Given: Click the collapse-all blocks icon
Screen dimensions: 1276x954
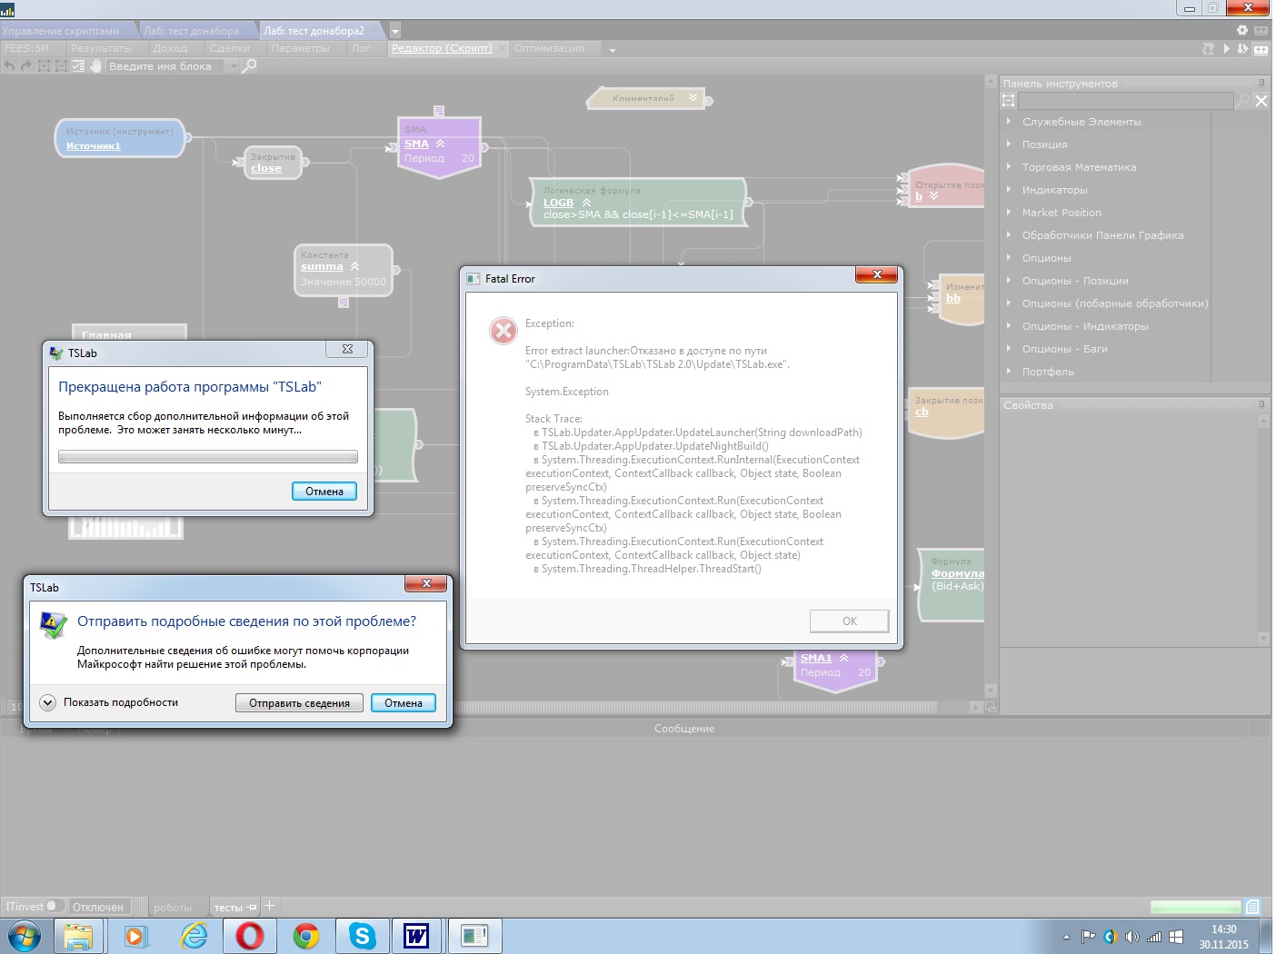Looking at the screenshot, I should click(61, 65).
